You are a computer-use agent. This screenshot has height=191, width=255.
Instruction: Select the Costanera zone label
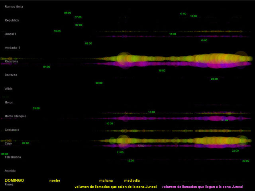coord(12,130)
